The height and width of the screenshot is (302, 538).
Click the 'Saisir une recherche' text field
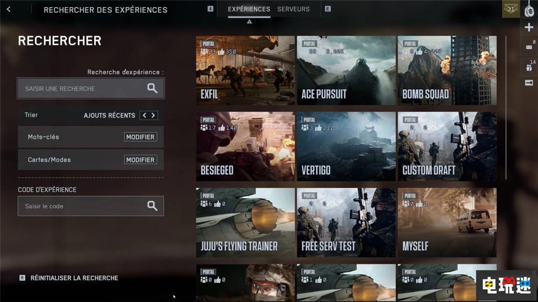81,89
